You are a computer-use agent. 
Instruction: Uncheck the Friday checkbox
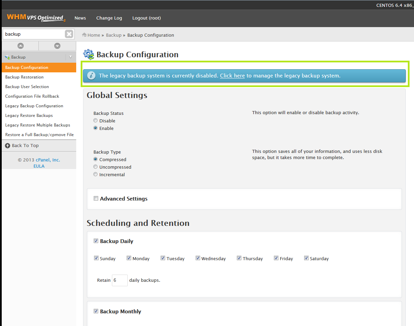(x=276, y=258)
